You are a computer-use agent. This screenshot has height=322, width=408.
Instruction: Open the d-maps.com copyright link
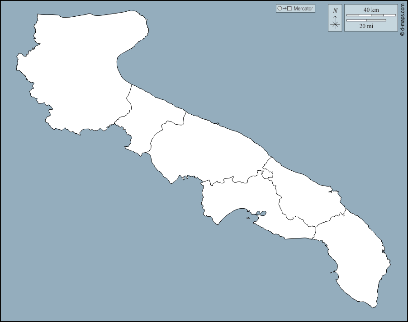point(402,19)
